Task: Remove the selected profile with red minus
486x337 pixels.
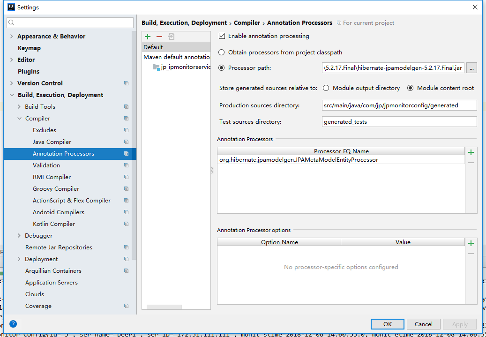Action: click(x=159, y=37)
